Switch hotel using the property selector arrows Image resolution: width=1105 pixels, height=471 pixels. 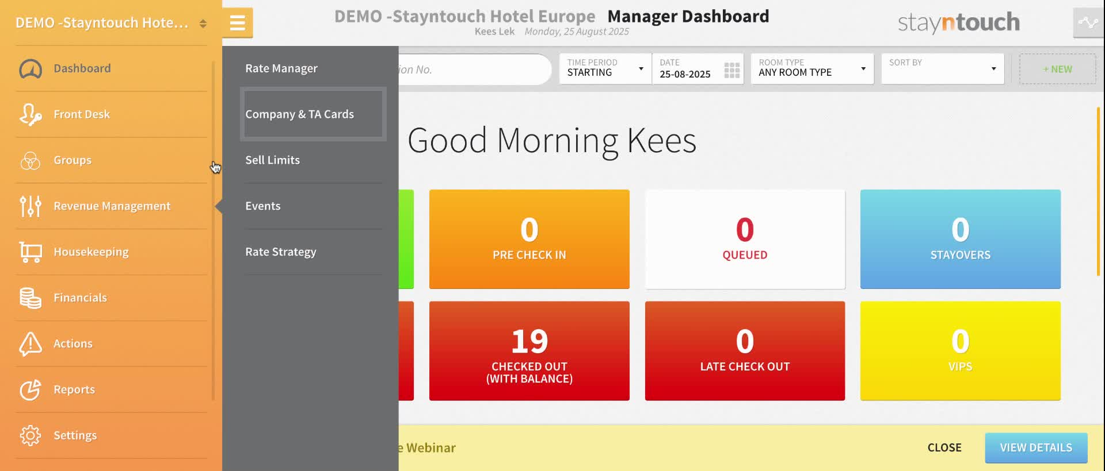[203, 24]
